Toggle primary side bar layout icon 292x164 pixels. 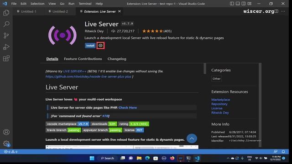coord(232,4)
